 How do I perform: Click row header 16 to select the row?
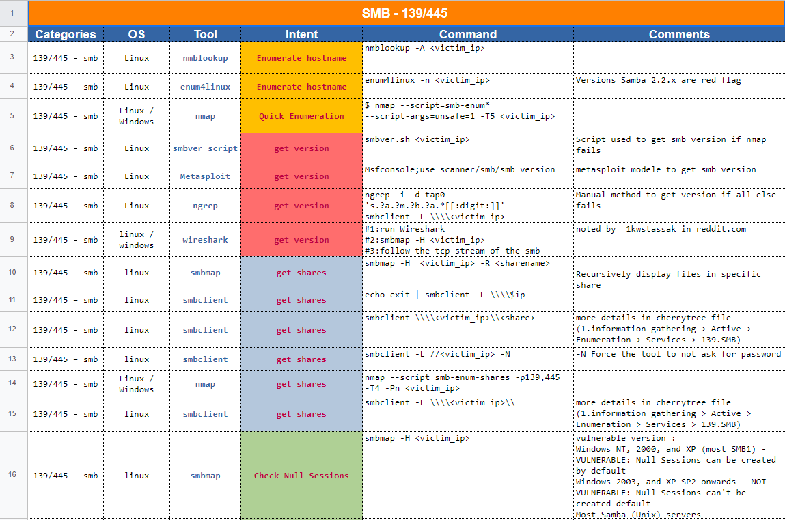coord(13,476)
